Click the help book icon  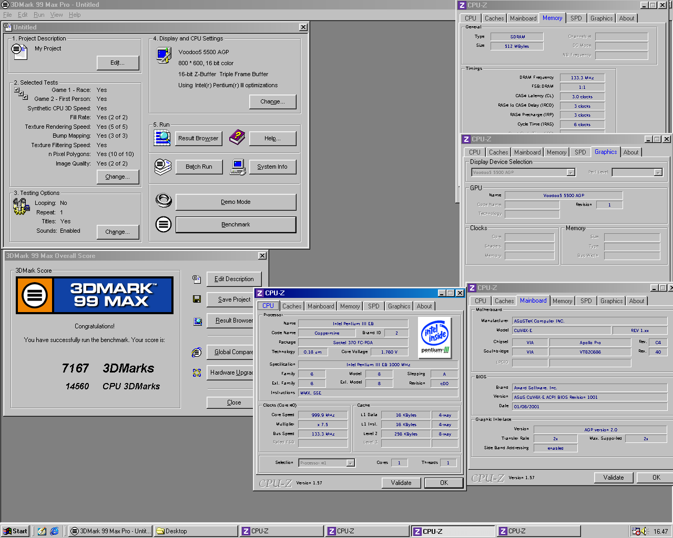pyautogui.click(x=237, y=138)
